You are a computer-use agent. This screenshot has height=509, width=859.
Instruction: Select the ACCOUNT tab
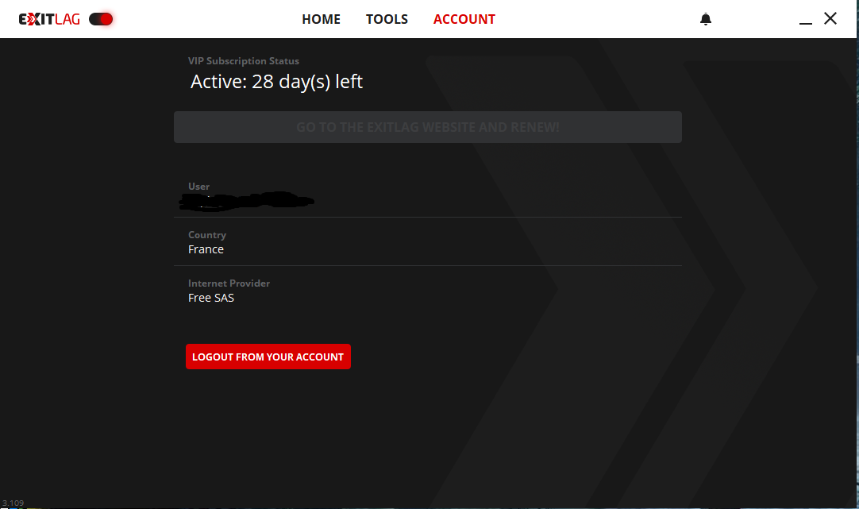464,19
